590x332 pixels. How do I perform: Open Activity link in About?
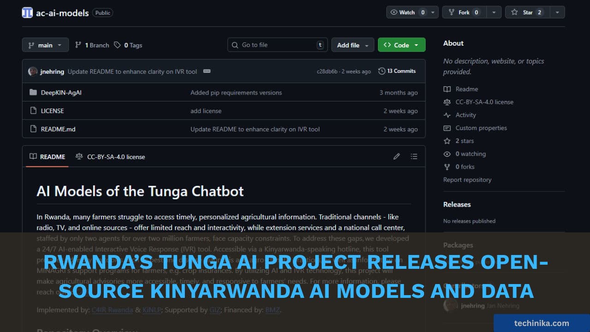coord(460,115)
